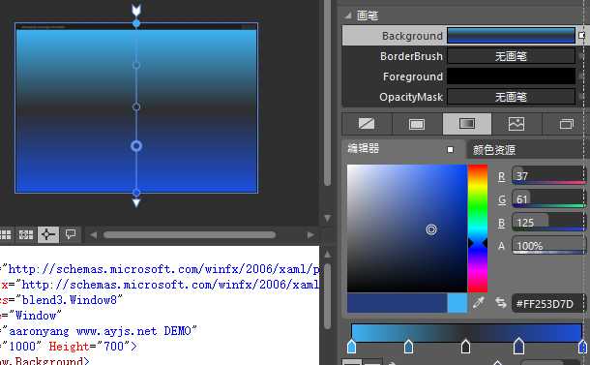Image resolution: width=590 pixels, height=365 pixels.
Task: Click the designer horizontal scroll right arrow
Action: tap(310, 235)
